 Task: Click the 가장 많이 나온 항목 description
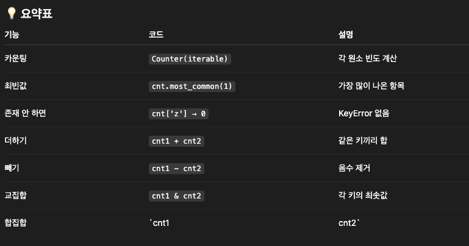(371, 86)
